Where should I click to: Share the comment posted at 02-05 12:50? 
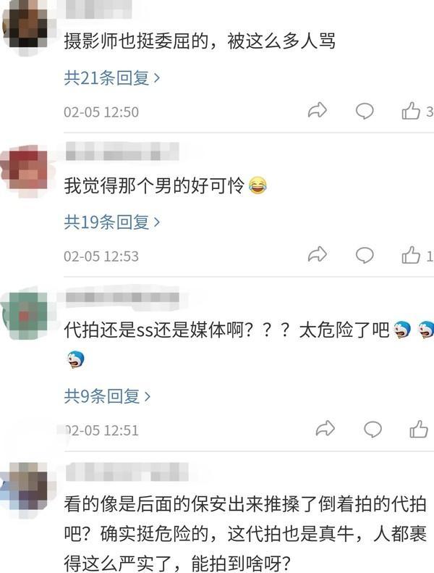[x=318, y=110]
